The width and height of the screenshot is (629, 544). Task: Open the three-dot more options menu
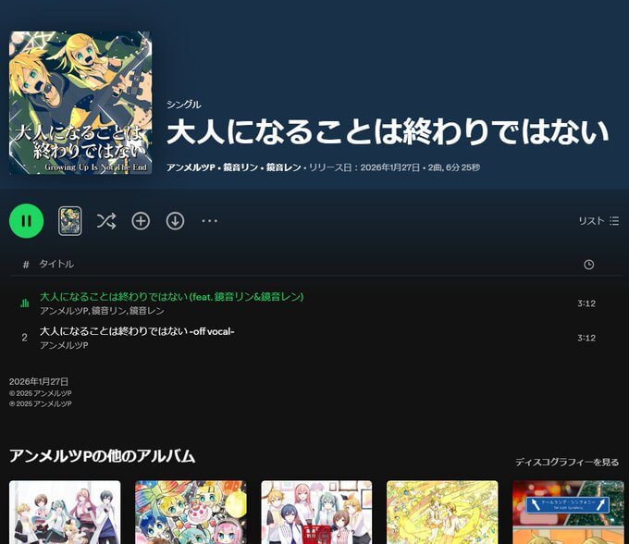pyautogui.click(x=210, y=221)
